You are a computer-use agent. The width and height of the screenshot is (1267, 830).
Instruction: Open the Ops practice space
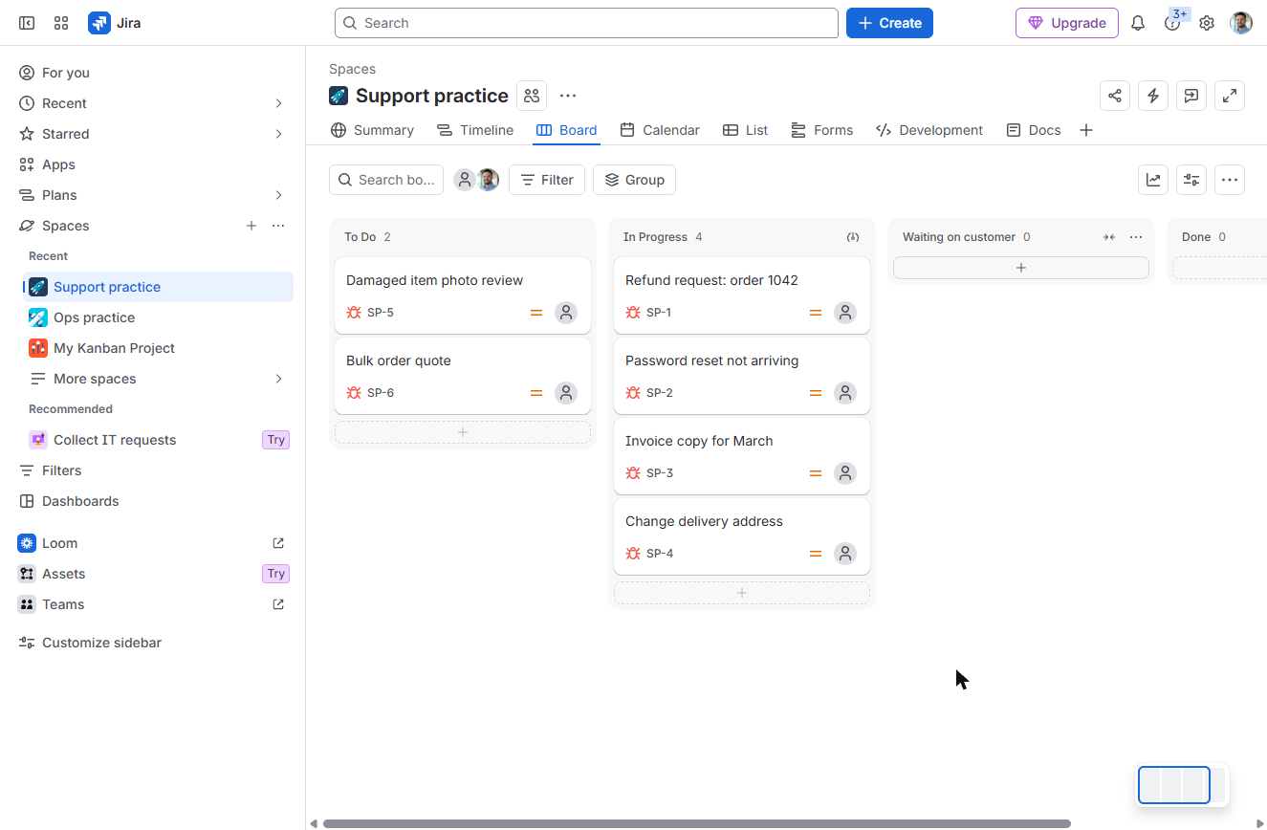tap(158, 317)
